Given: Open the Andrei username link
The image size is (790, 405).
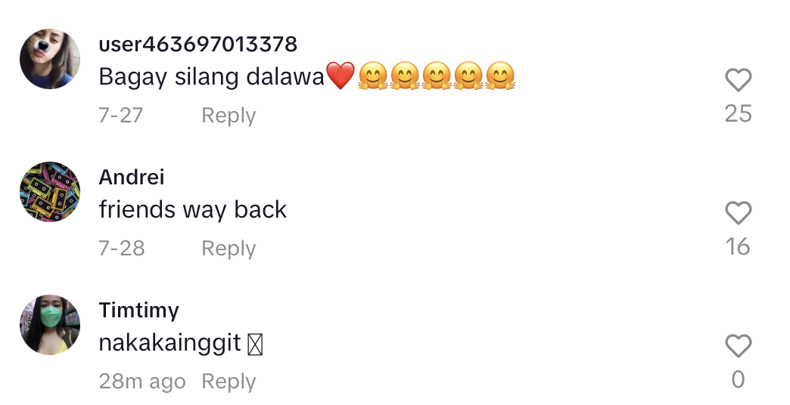Looking at the screenshot, I should pos(132,177).
